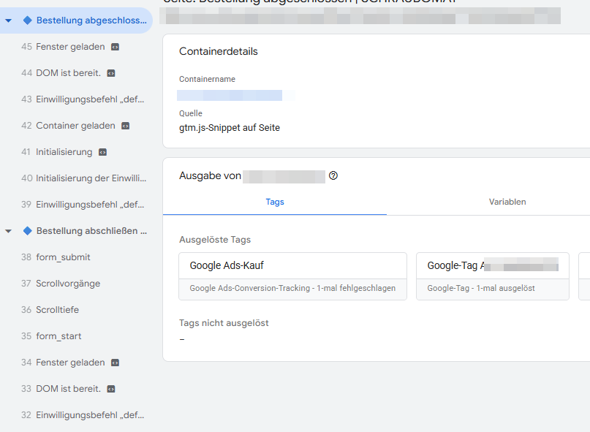The height and width of the screenshot is (432, 590).
Task: Click code icon beside 41 Initialisierung
Action: point(102,152)
